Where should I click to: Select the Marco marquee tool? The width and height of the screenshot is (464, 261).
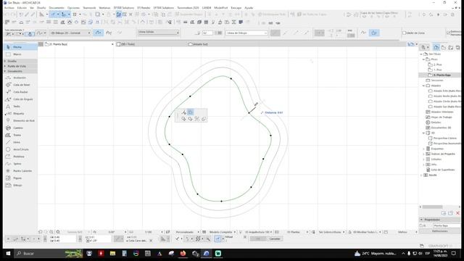click(20, 54)
